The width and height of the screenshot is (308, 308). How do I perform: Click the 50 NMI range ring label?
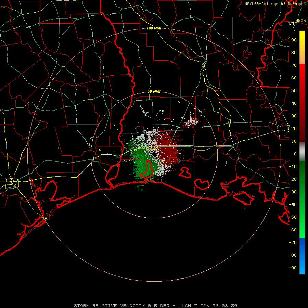pos(154,91)
